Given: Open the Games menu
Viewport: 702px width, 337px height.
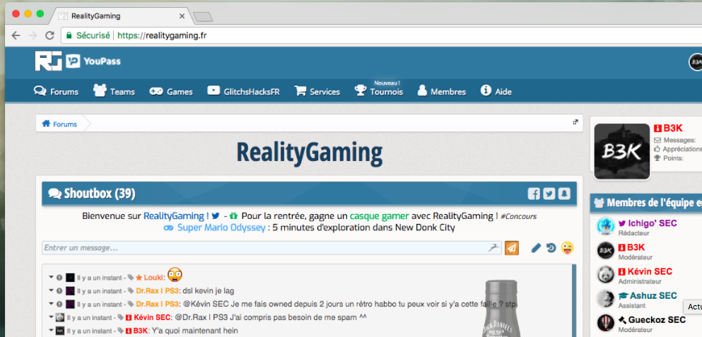Looking at the screenshot, I should pyautogui.click(x=171, y=91).
